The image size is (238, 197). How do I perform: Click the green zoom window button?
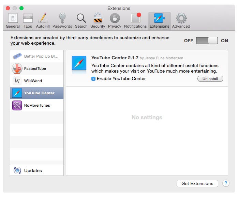21,8
